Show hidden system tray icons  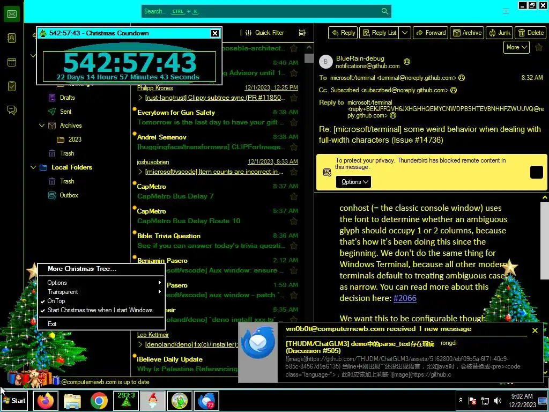pyautogui.click(x=461, y=400)
